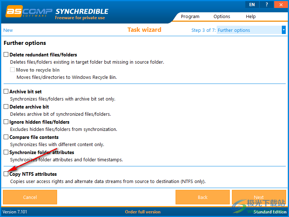The image size is (289, 217).
Task: Go Back to the previous step
Action: coord(202,197)
